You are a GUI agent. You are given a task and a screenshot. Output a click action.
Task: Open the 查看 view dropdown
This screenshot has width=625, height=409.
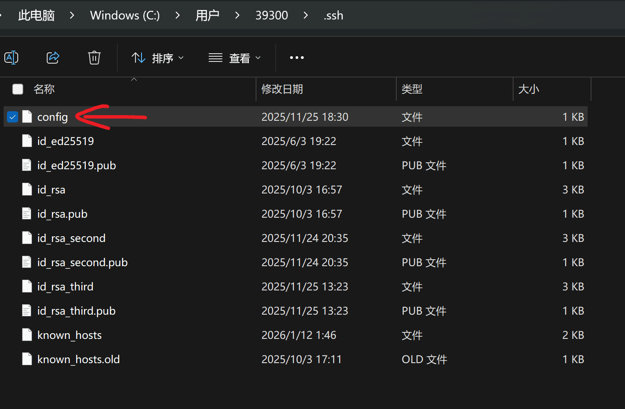(x=235, y=58)
